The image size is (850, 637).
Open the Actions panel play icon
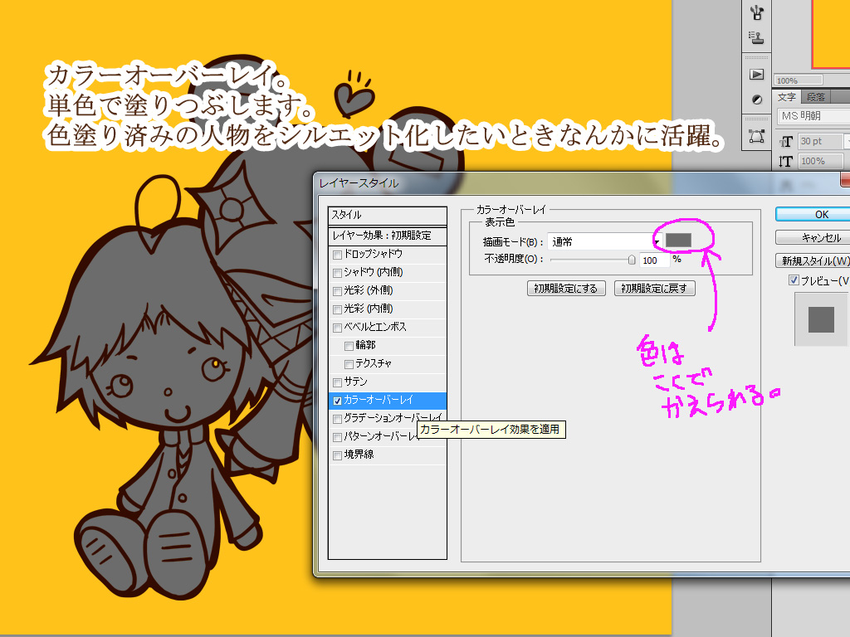coord(756,75)
